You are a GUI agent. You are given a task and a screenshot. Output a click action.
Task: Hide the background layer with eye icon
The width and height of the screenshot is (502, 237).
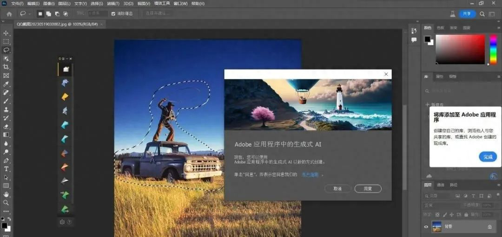pyautogui.click(x=426, y=227)
